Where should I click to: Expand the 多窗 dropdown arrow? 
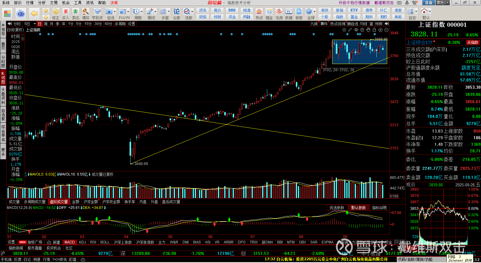click(169, 12)
